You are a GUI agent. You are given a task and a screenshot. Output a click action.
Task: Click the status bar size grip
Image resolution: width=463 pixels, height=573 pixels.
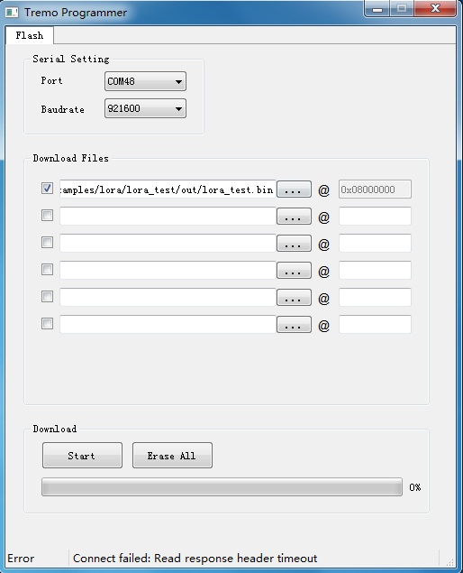450,562
